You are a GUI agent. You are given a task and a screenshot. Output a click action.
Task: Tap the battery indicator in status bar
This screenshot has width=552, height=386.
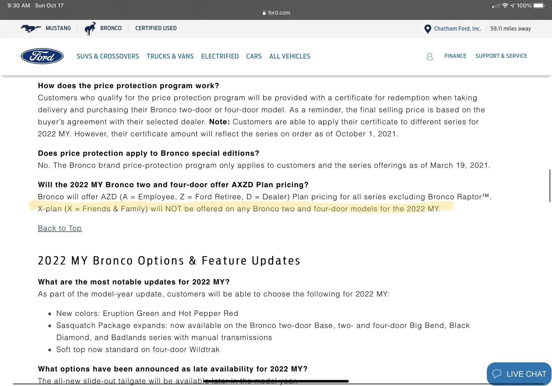pyautogui.click(x=539, y=6)
